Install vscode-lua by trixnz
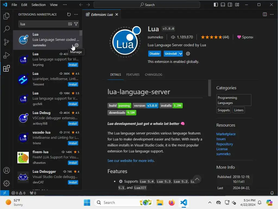 click(73, 143)
